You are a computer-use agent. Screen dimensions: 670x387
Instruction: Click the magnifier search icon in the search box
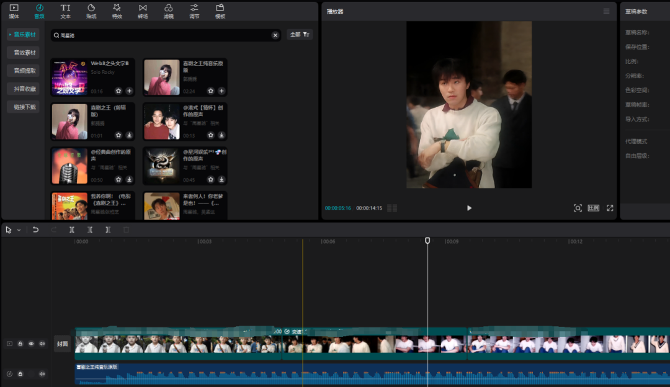click(x=56, y=35)
